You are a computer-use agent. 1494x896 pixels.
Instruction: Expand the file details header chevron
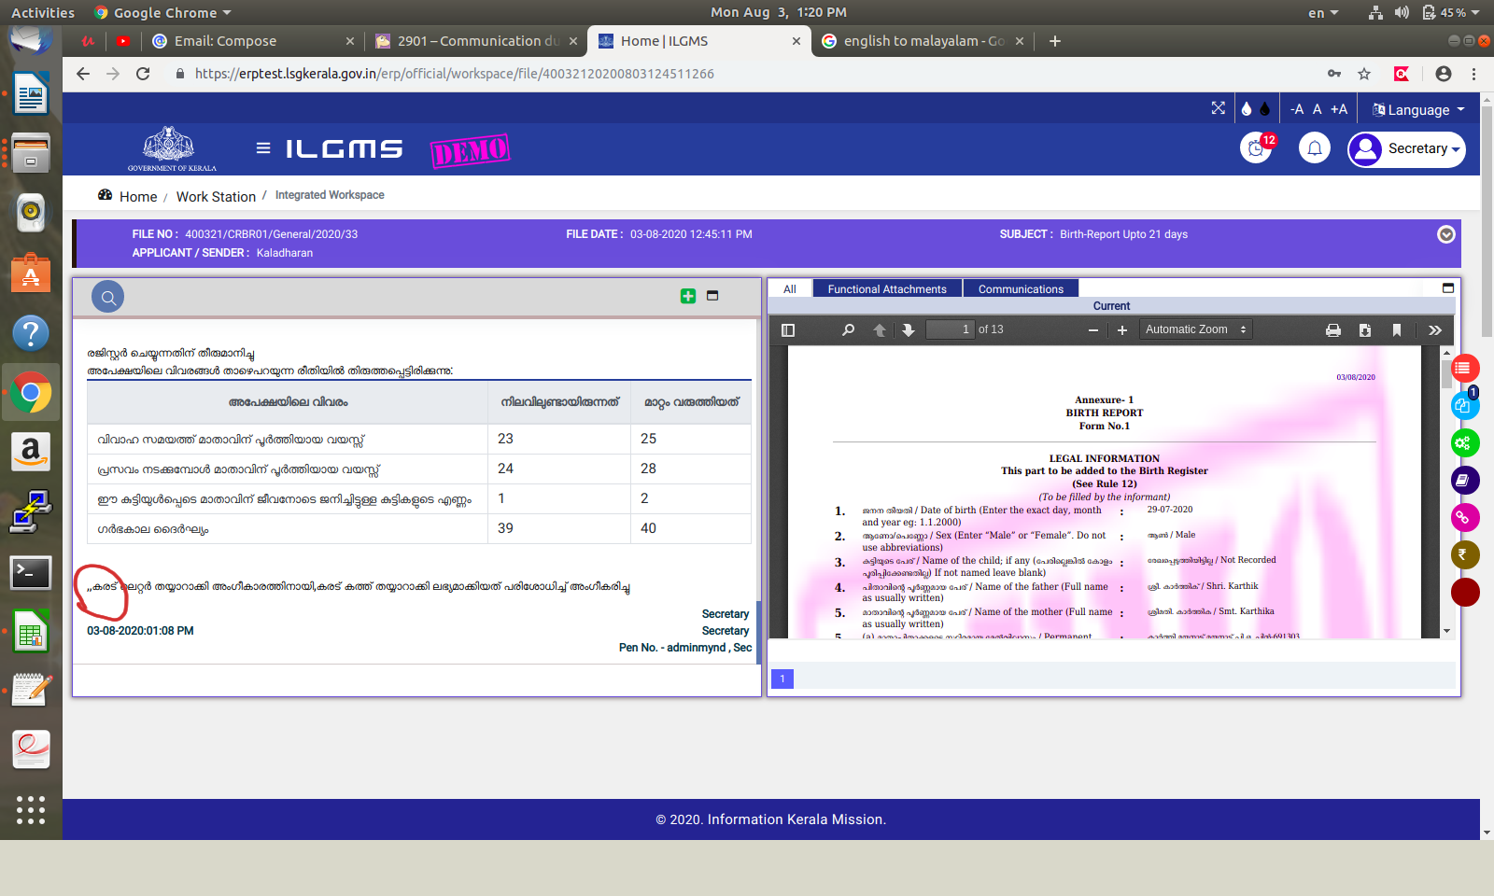[x=1445, y=234]
